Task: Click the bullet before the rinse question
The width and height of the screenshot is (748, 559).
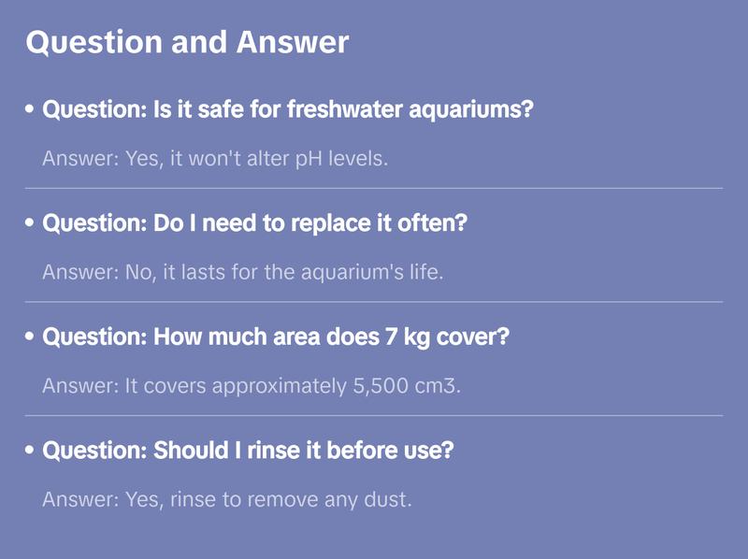Action: (30, 451)
